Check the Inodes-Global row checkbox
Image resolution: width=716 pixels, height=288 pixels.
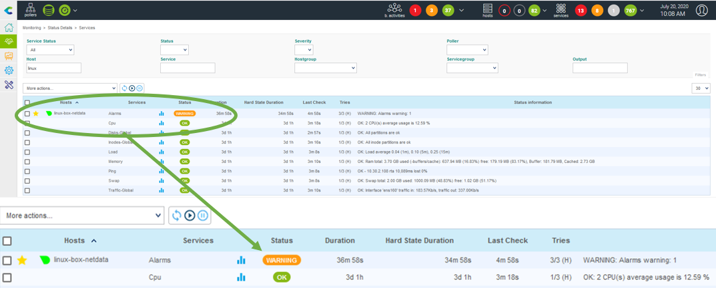click(x=27, y=142)
